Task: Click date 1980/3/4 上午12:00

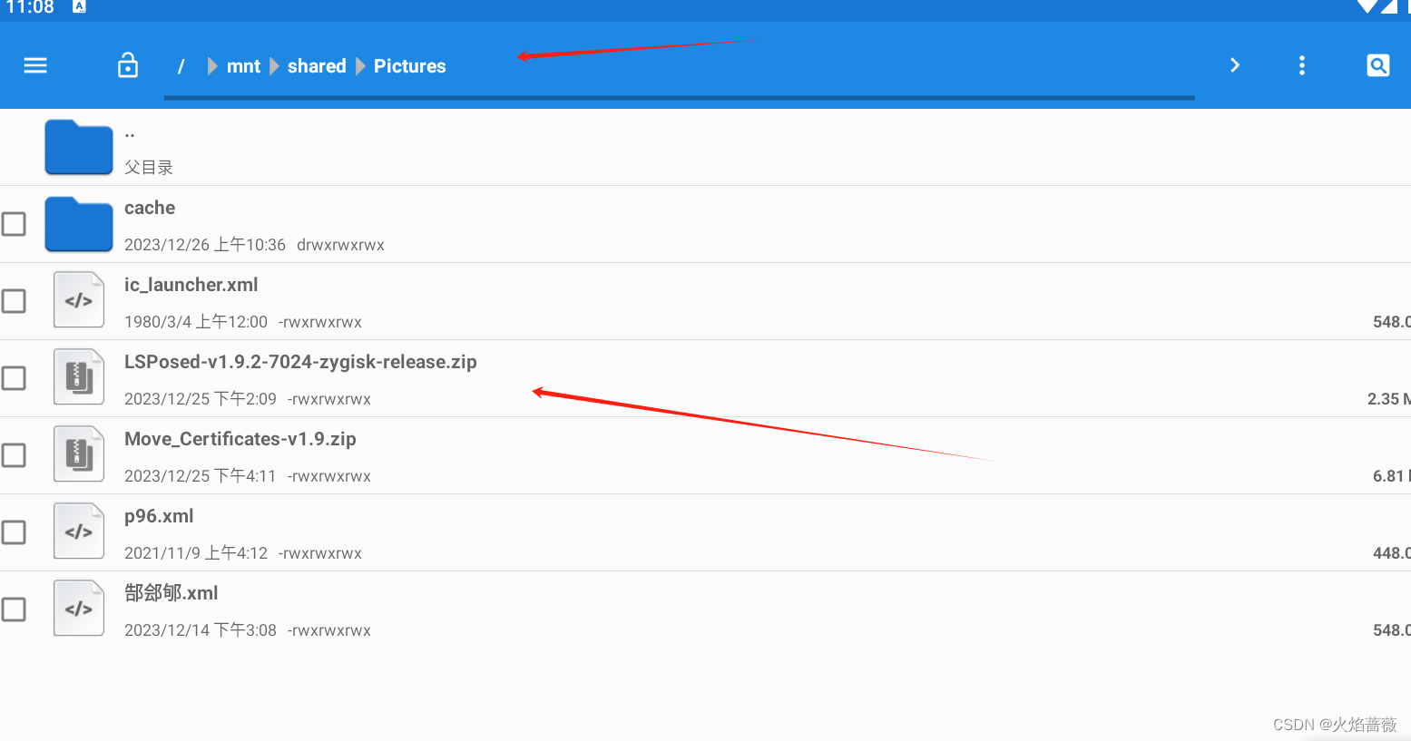Action: coord(196,322)
